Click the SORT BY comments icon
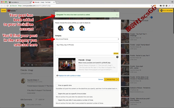Viewport: 174px width, 108px height. tap(36, 100)
